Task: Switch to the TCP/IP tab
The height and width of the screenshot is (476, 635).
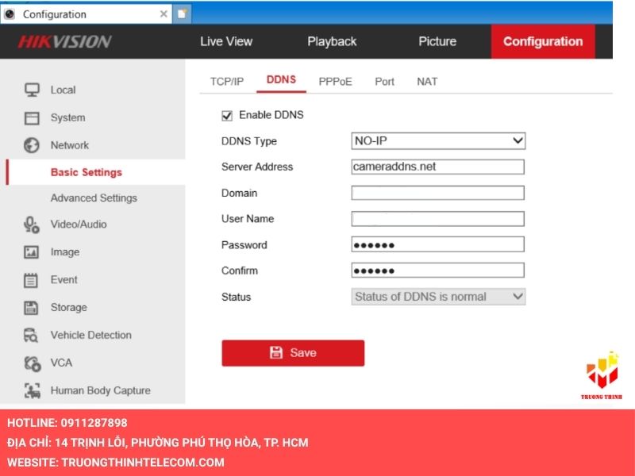Action: tap(227, 82)
